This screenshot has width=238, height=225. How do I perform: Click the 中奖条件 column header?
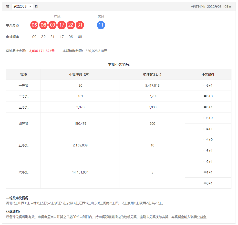coord(208,74)
